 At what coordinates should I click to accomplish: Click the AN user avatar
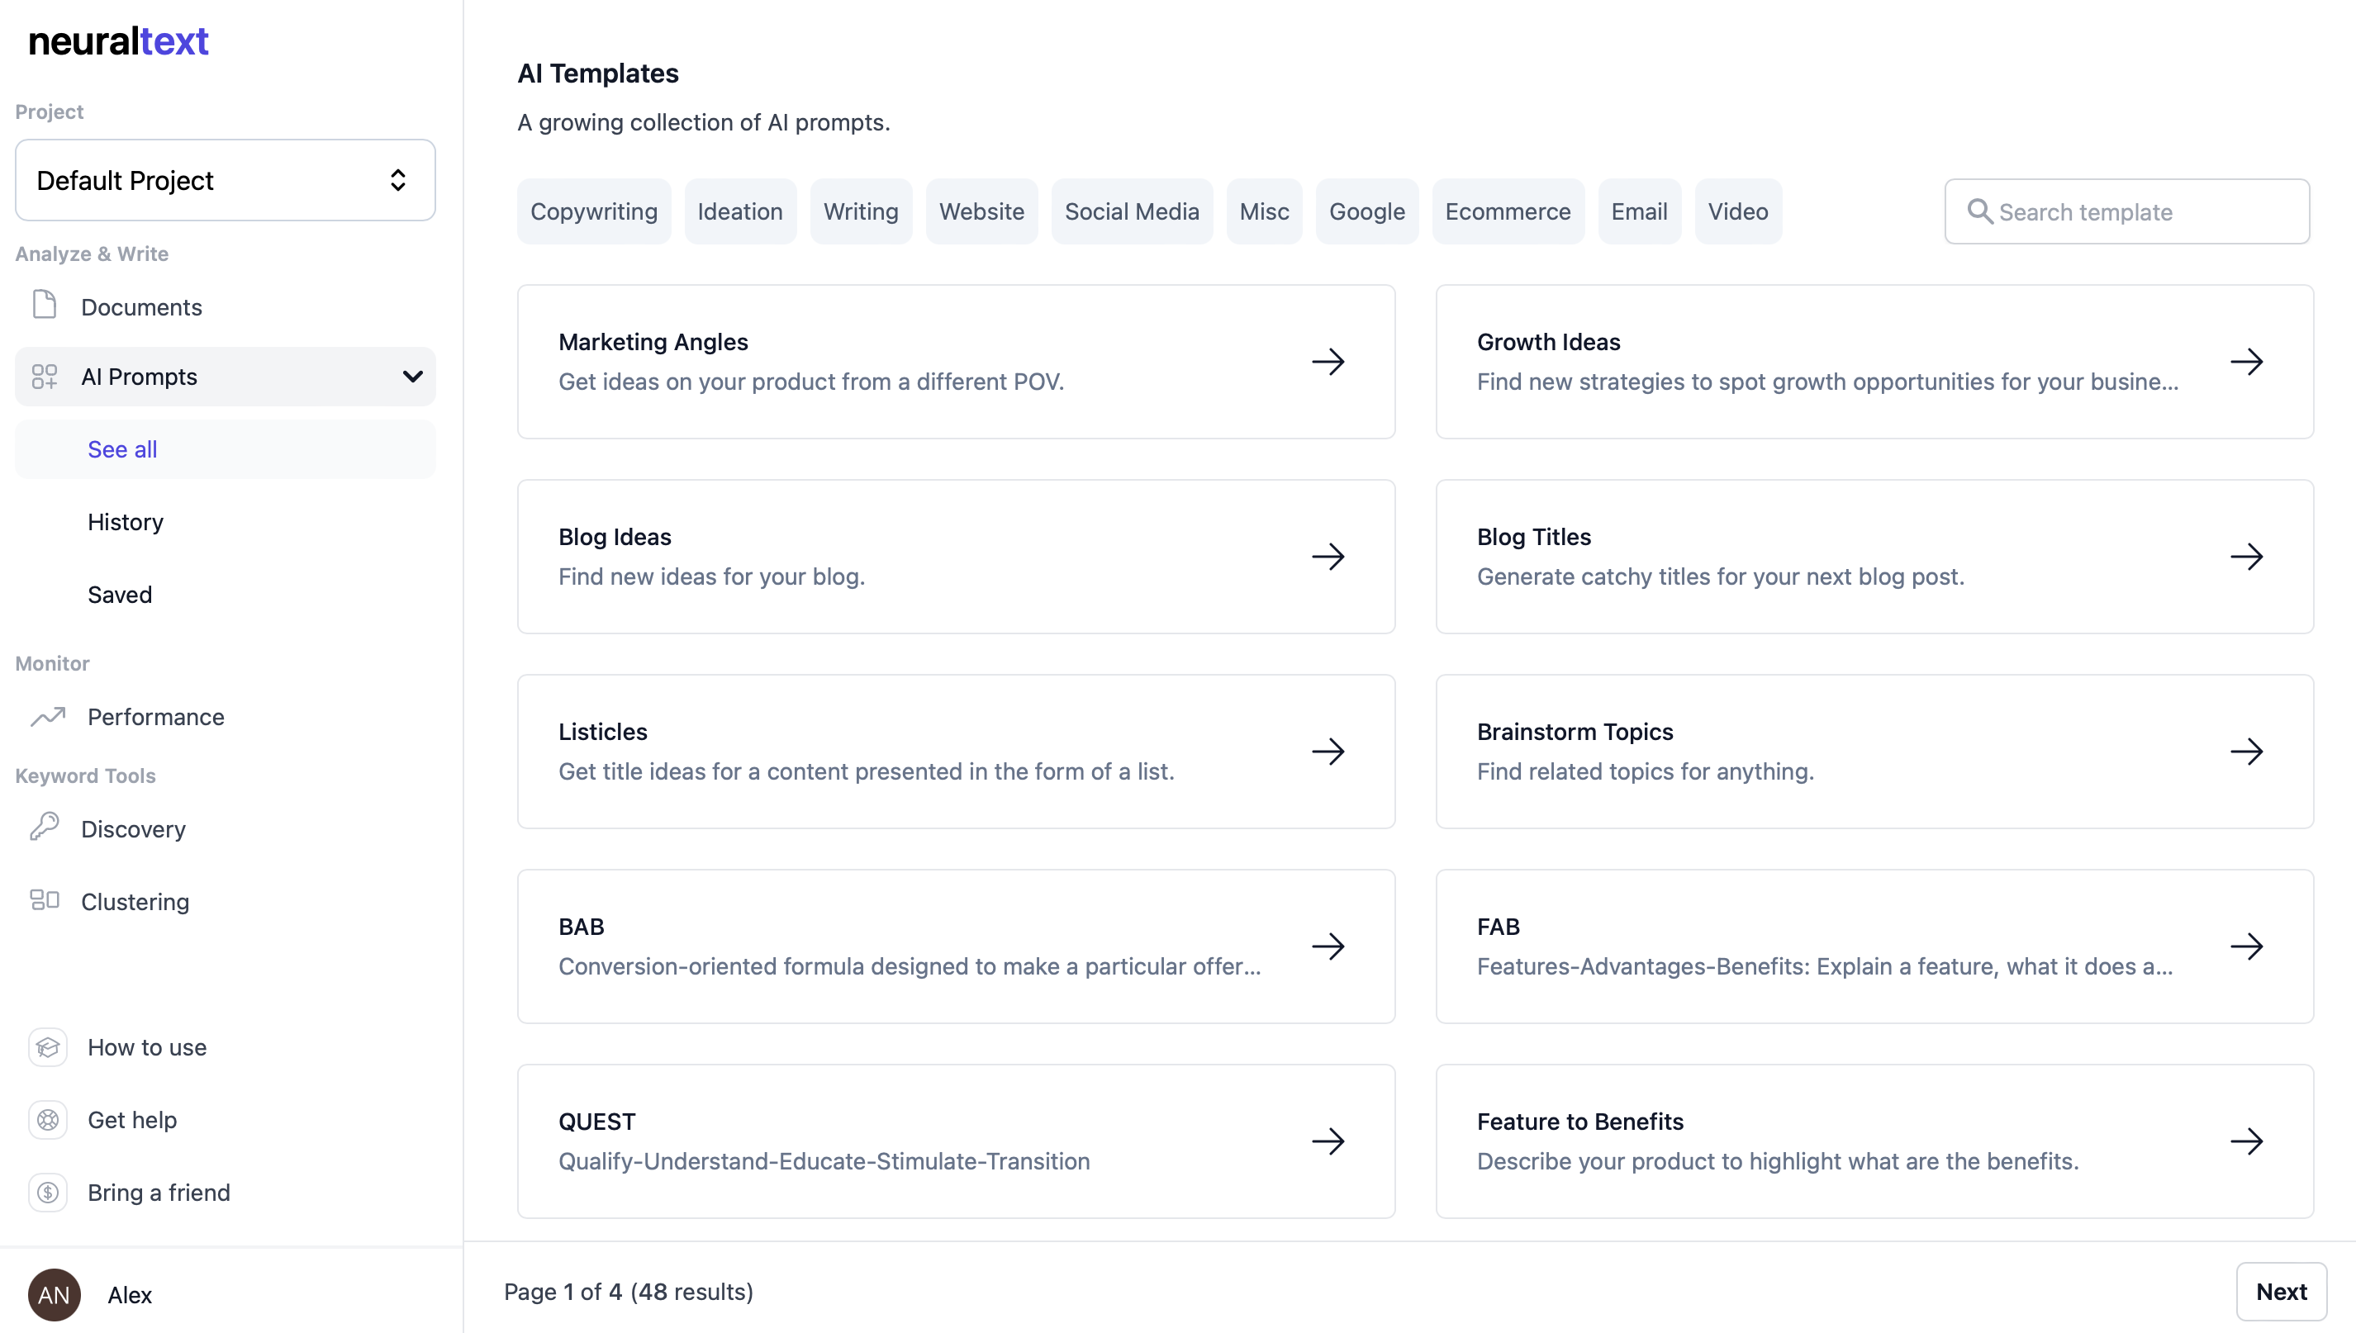tap(54, 1294)
